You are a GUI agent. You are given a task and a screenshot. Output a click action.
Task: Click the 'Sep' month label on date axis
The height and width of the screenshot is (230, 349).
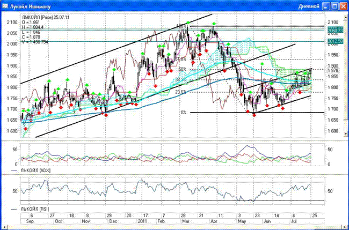click(x=30, y=221)
